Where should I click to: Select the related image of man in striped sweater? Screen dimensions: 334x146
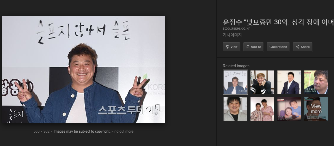click(x=262, y=82)
